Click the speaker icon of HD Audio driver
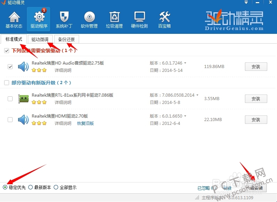Screen dimensions: 277x202 click(x=23, y=67)
